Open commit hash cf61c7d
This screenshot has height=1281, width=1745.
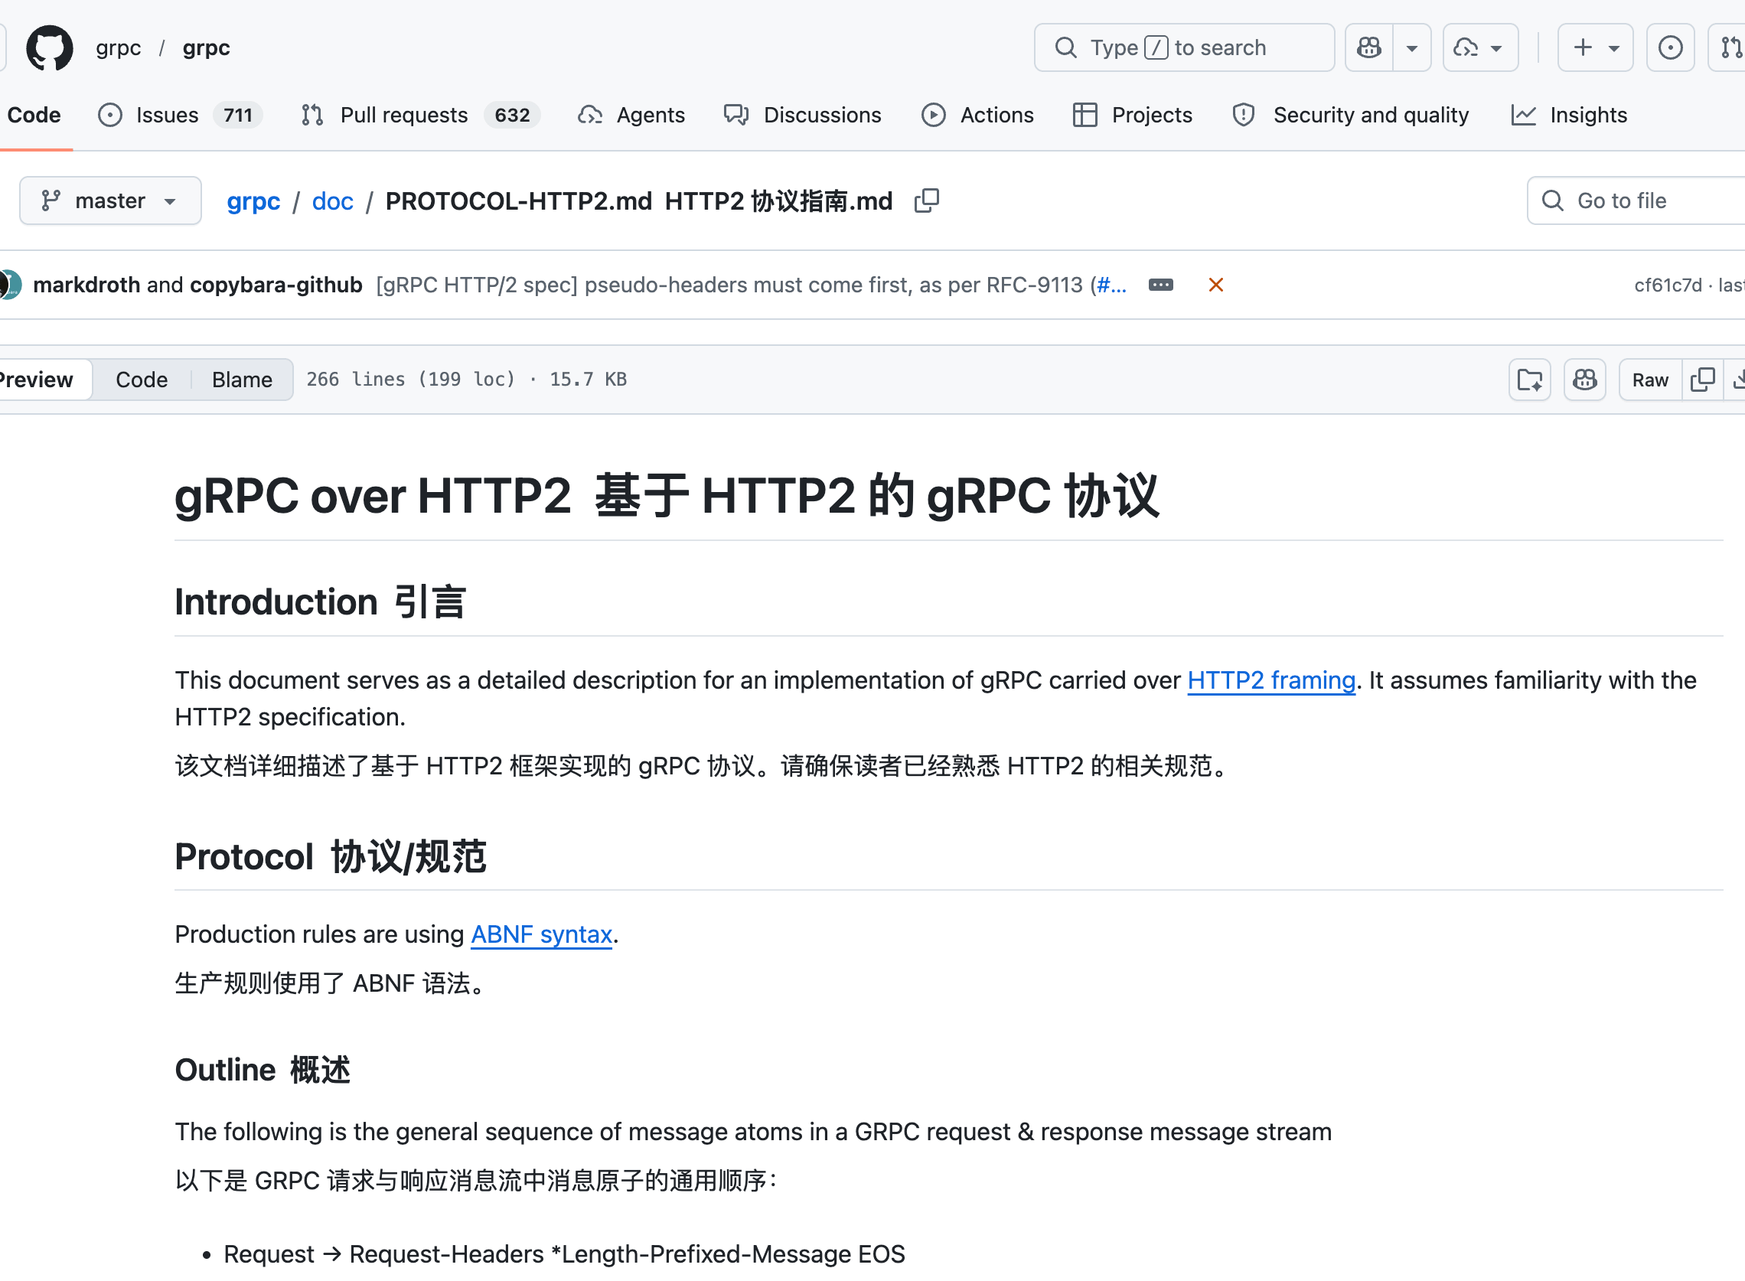coord(1668,285)
